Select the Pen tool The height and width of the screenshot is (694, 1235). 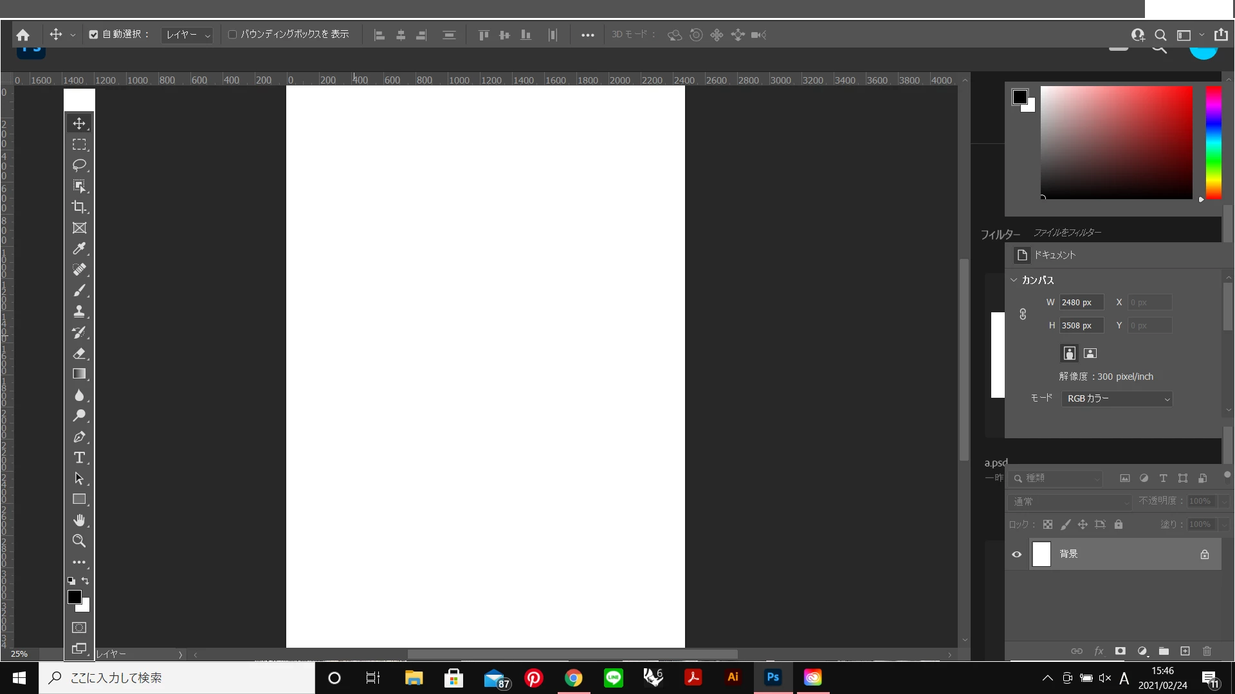79,437
